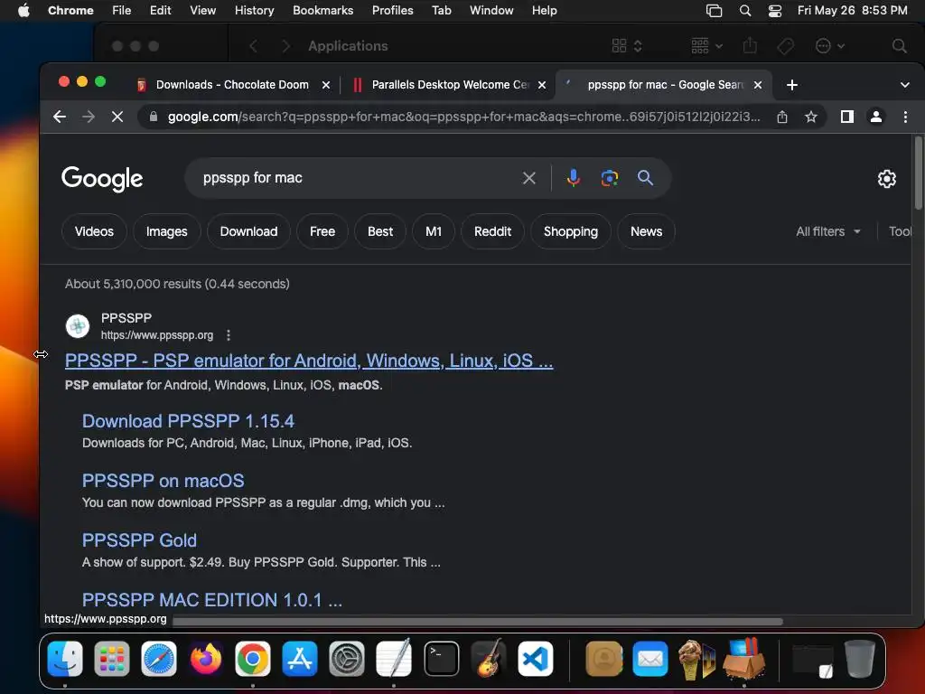Open Launchpad from the Dock

(111, 659)
